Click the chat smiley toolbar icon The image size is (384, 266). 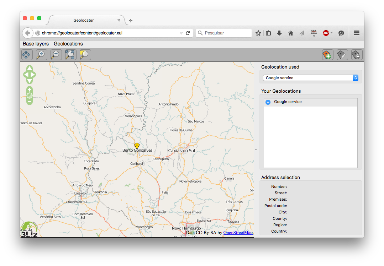[x=341, y=33]
